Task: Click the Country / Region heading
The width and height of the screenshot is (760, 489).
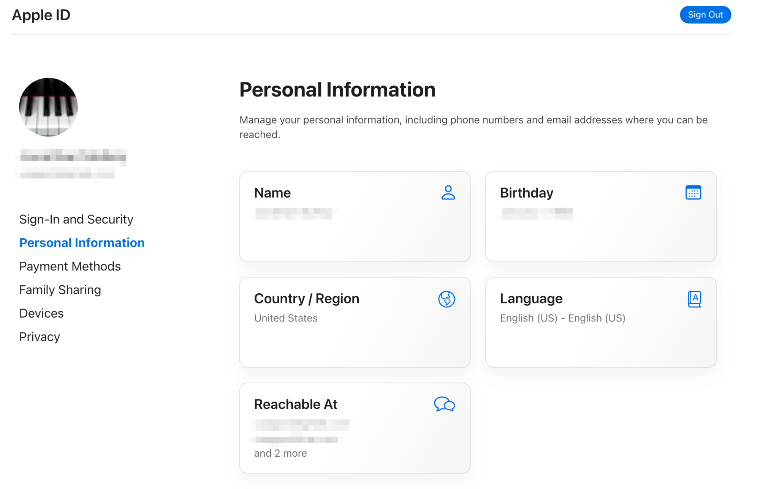Action: click(x=307, y=299)
